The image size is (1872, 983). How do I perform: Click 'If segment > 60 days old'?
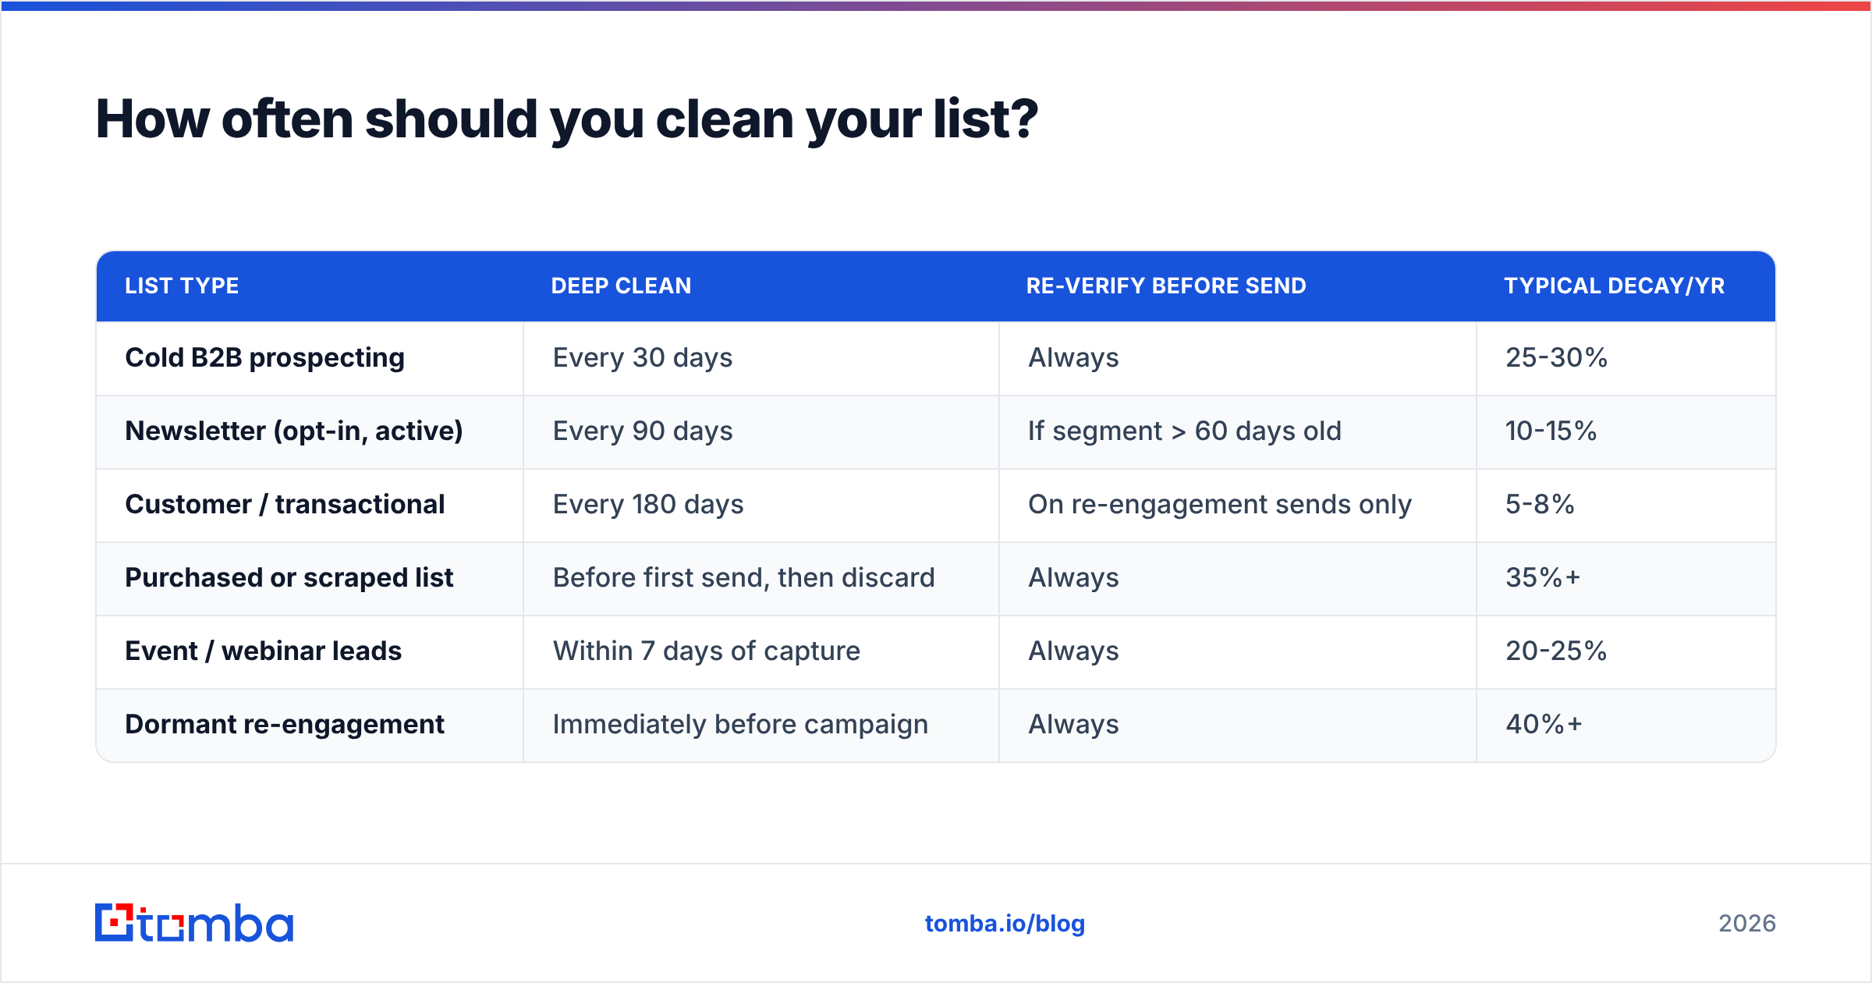click(1185, 431)
